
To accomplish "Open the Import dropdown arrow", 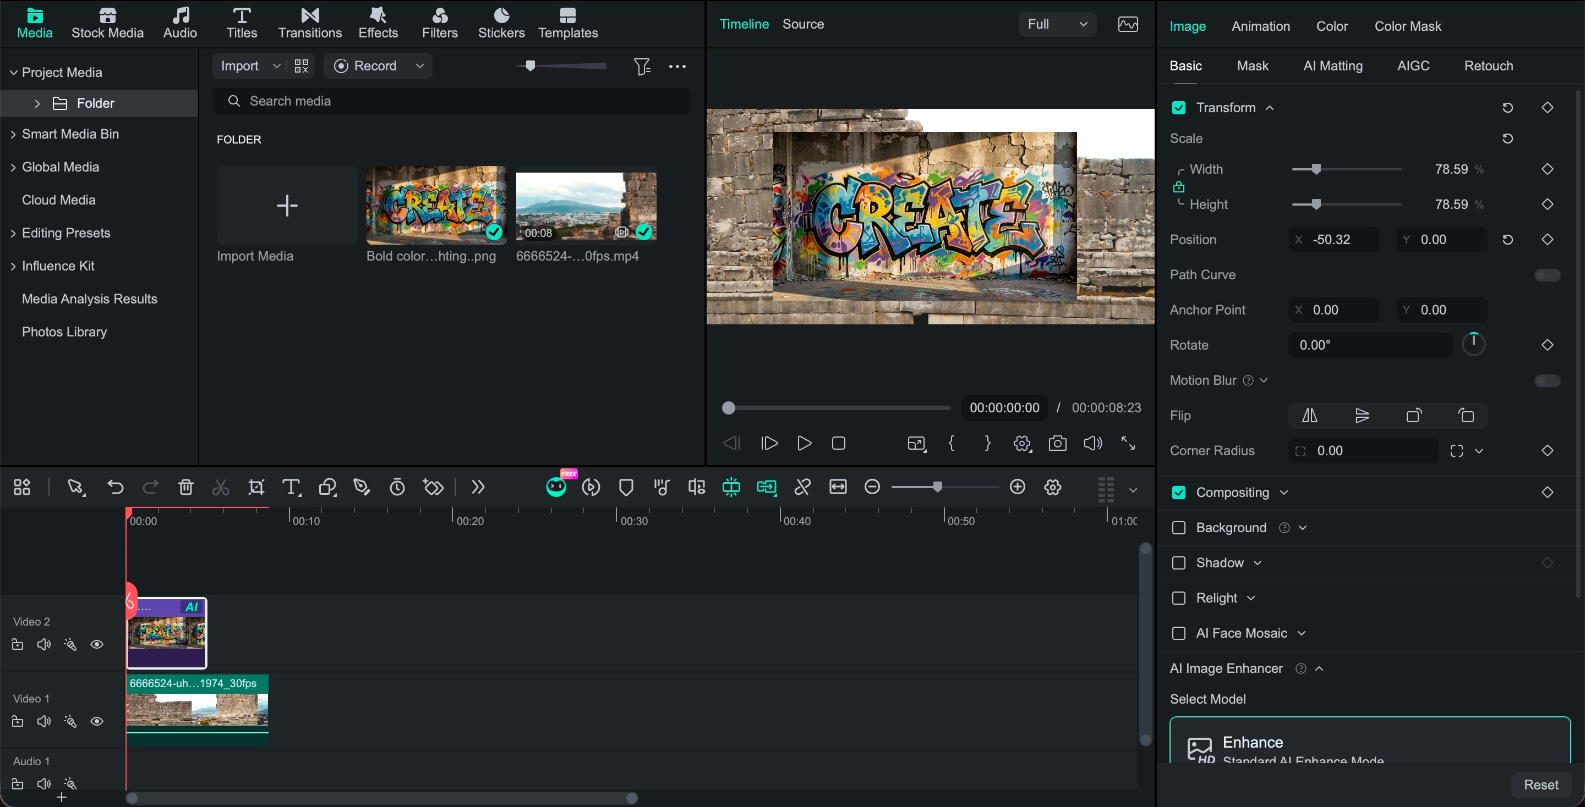I will point(276,66).
